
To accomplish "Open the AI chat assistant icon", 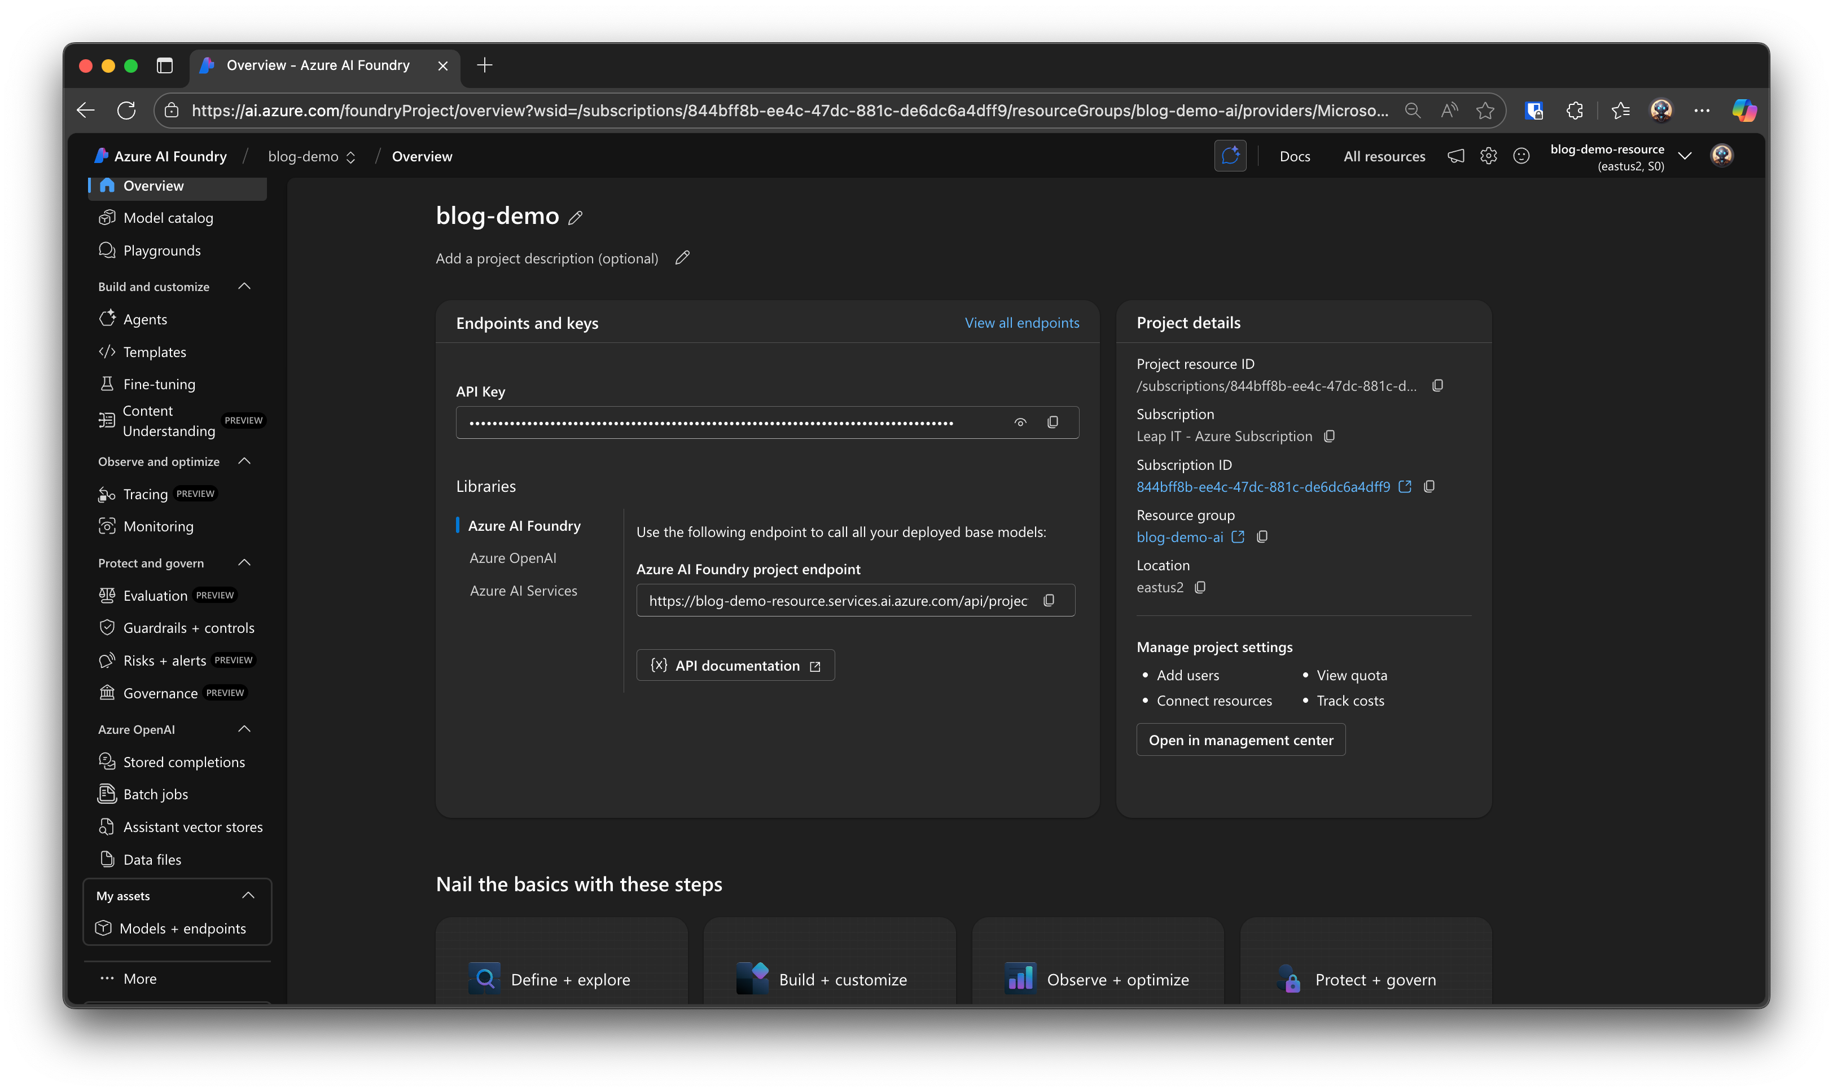I will (1230, 156).
